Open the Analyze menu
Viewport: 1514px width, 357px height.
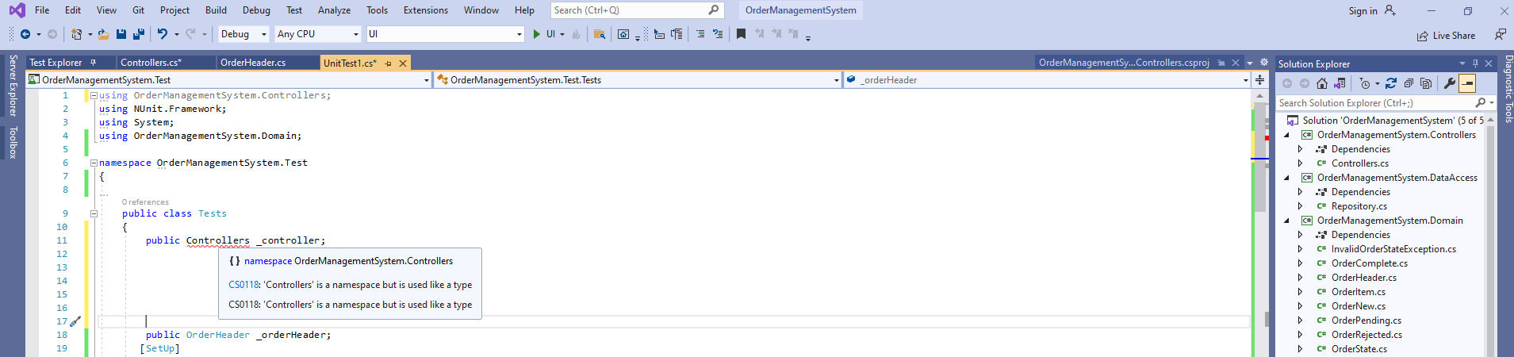(x=334, y=10)
